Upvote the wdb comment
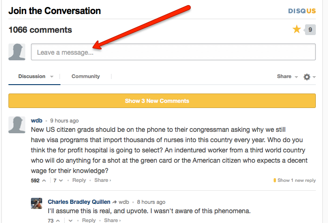This screenshot has width=328, height=223. [44, 180]
